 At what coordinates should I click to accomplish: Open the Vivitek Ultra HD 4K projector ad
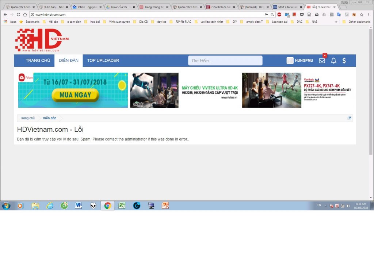[x=185, y=90]
